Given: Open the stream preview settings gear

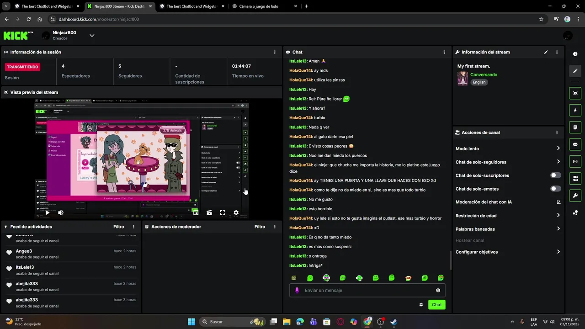Looking at the screenshot, I should click(x=236, y=212).
